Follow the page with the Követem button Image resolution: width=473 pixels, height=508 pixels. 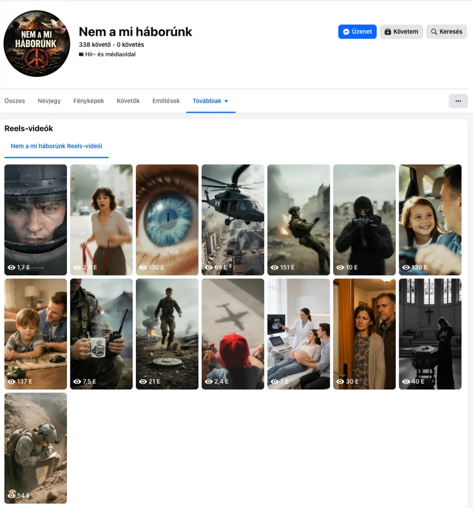click(401, 31)
